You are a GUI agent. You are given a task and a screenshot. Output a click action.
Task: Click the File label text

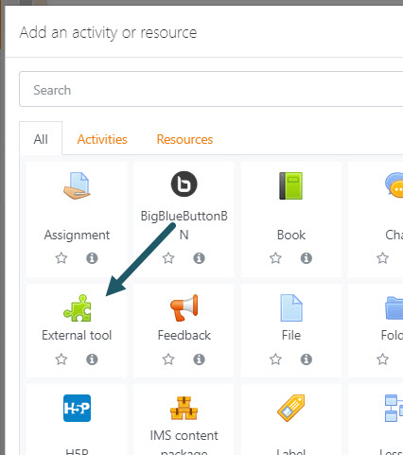click(291, 335)
